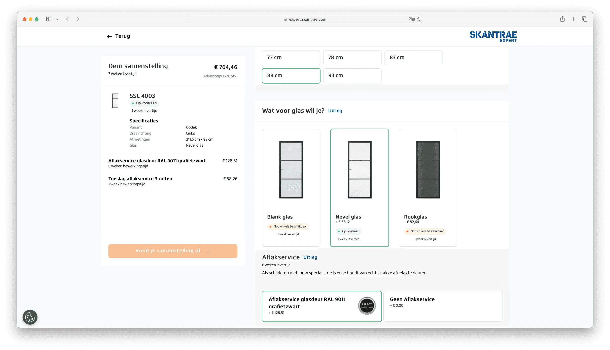Open Uitleg link beside Aflakservice

[310, 257]
